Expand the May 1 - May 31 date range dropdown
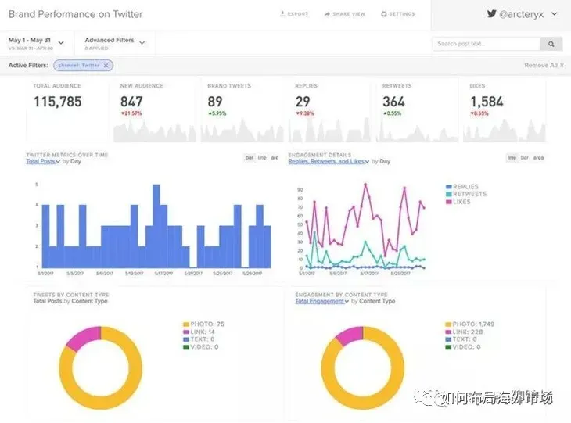 [61, 42]
